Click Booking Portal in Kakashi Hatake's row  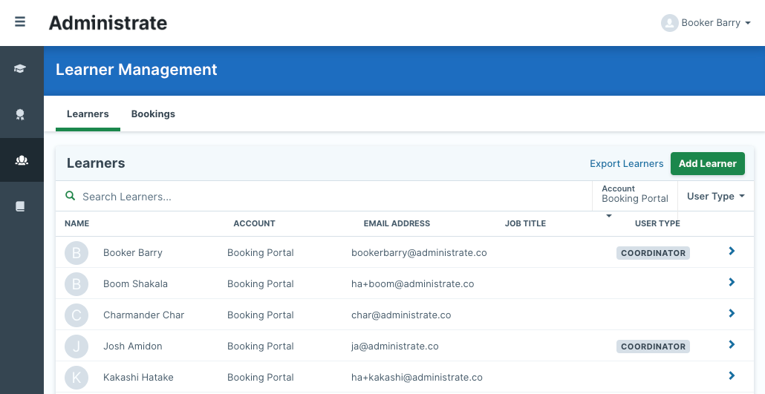click(x=261, y=378)
